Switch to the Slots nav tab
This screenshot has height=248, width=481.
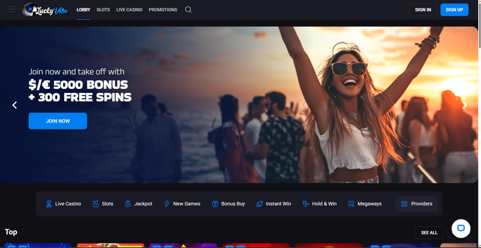pyautogui.click(x=103, y=10)
